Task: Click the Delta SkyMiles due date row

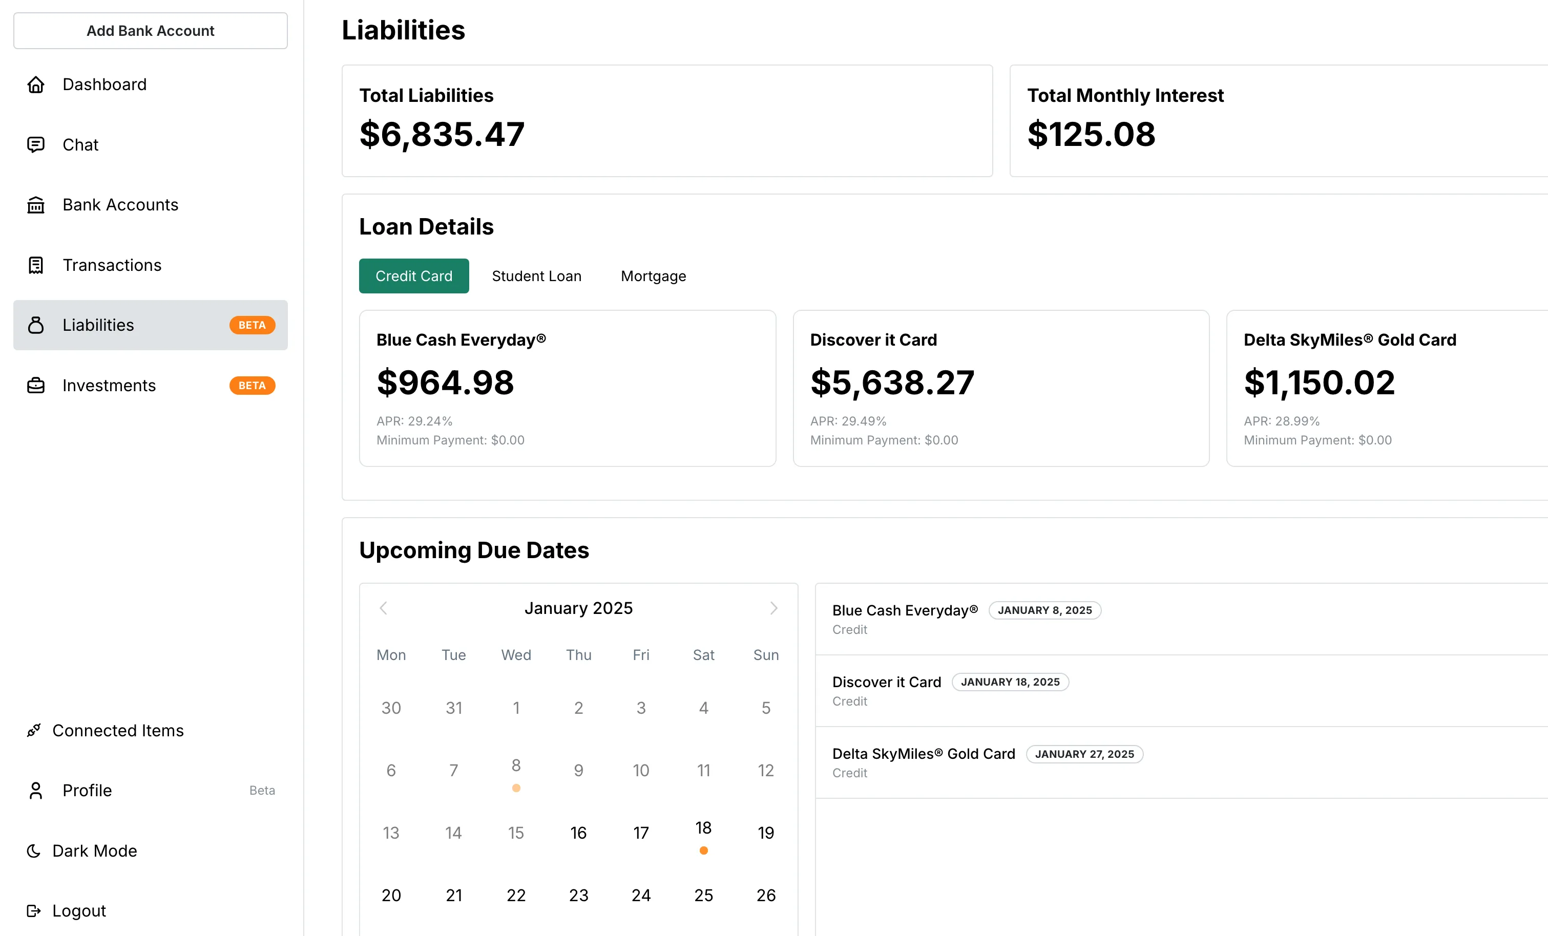Action: pos(1181,762)
